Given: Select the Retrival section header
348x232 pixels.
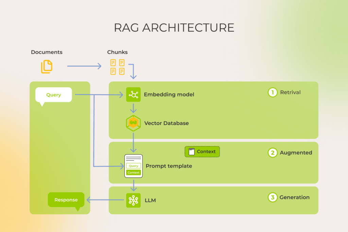Looking at the screenshot, I should coord(291,92).
